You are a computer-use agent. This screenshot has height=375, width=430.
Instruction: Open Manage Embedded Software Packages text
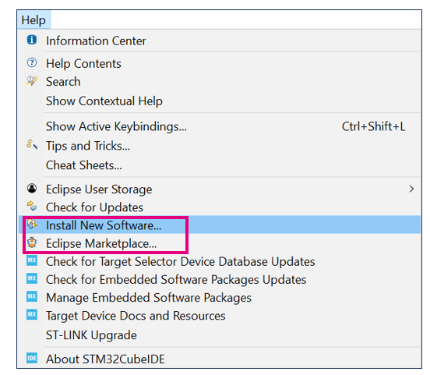pyautogui.click(x=149, y=298)
